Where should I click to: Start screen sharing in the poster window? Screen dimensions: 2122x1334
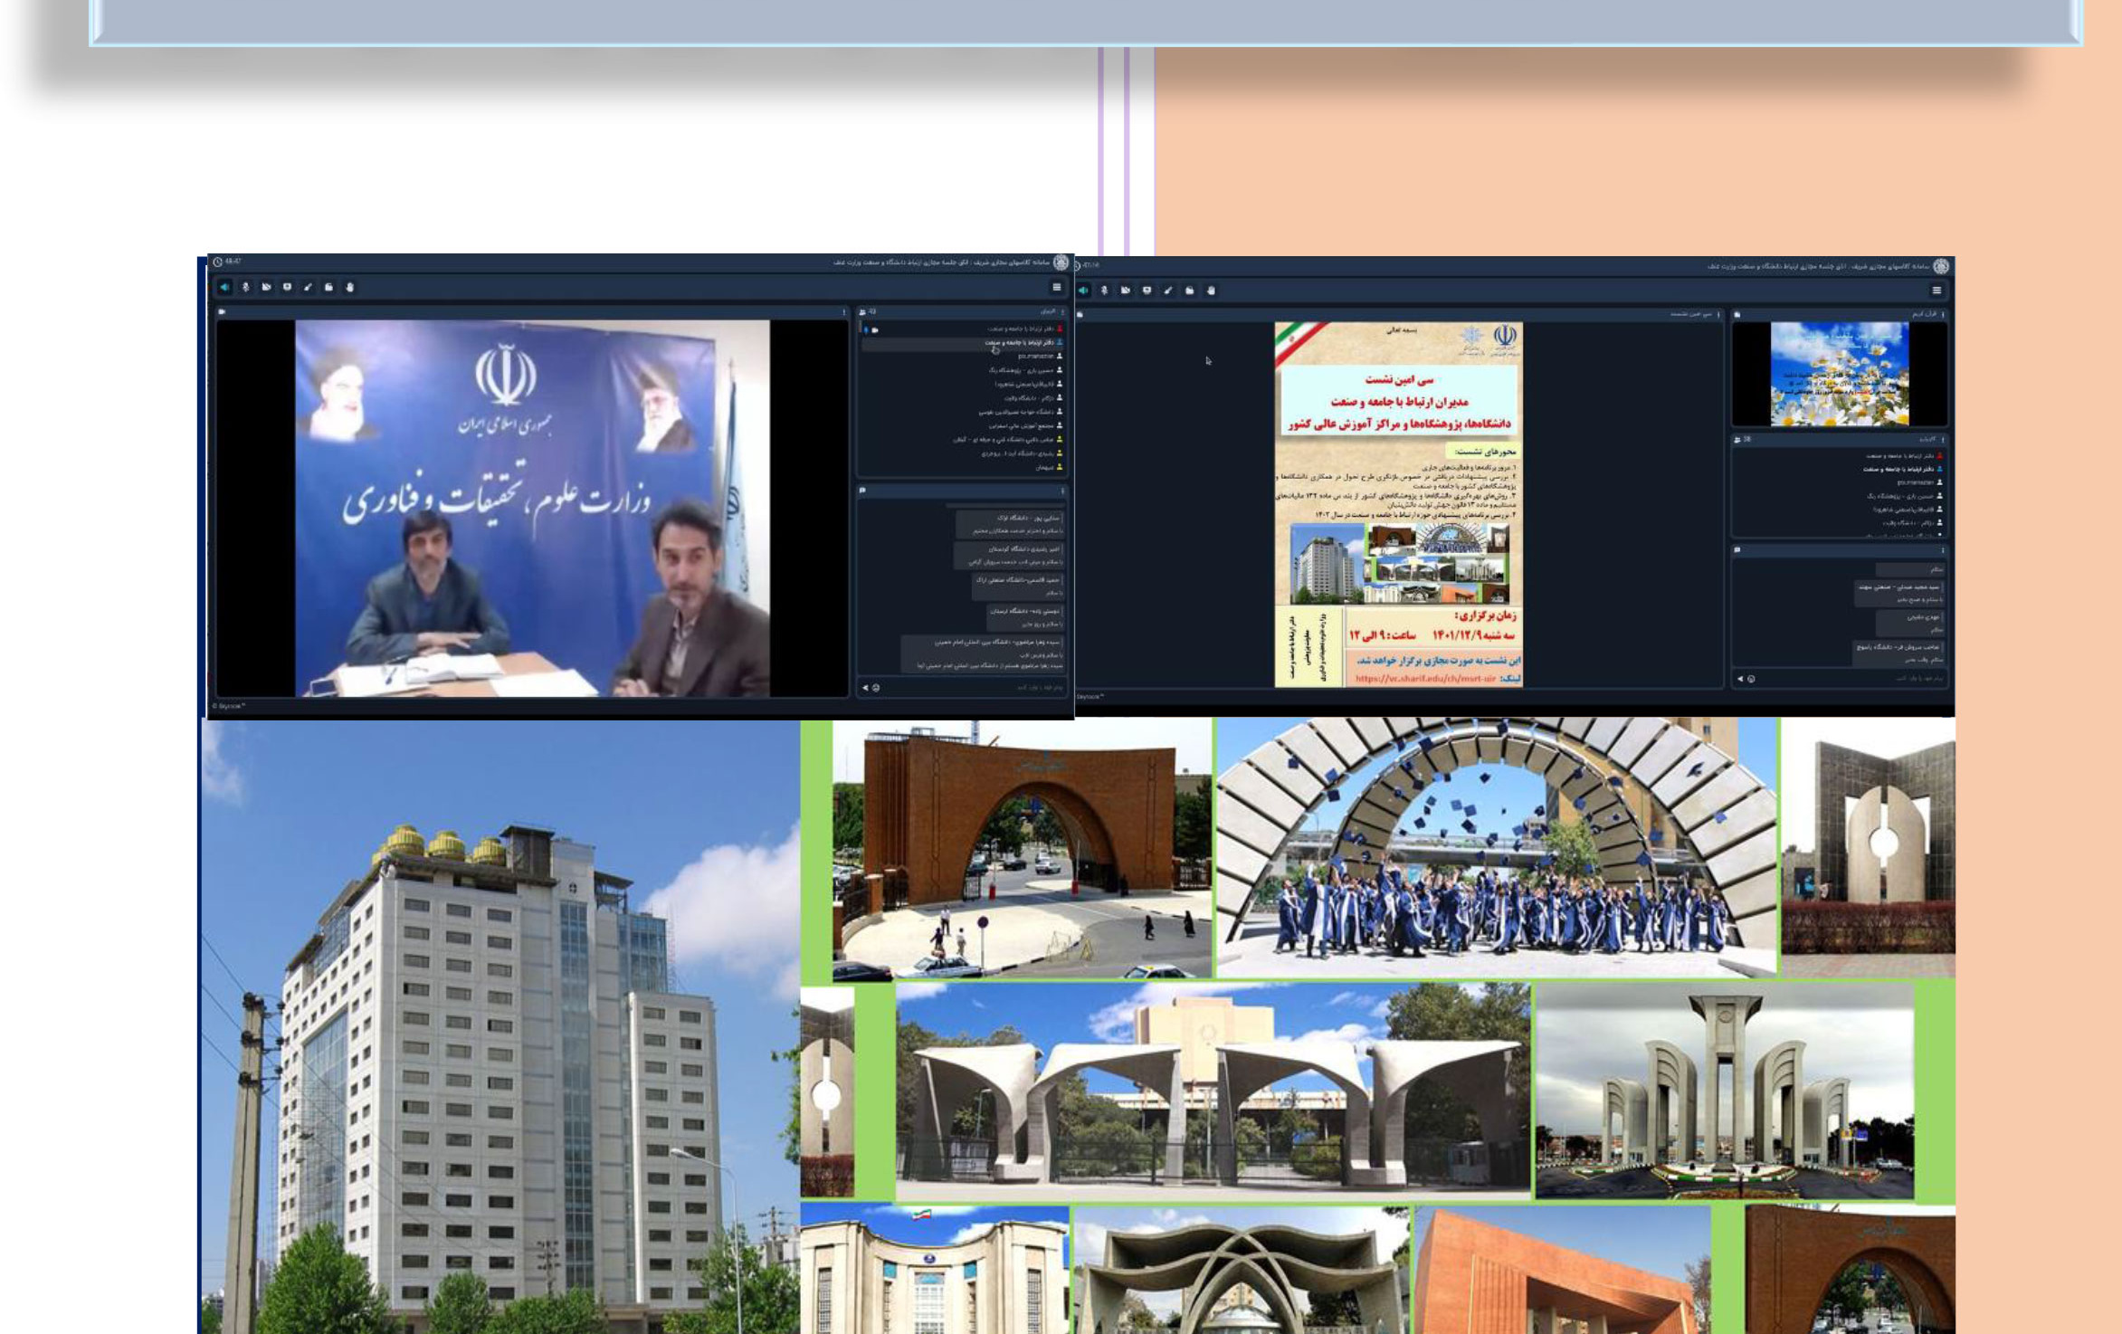point(1147,291)
